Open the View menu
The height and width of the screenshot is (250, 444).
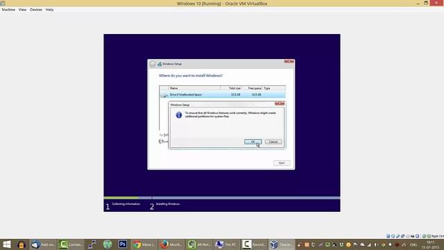tap(22, 10)
